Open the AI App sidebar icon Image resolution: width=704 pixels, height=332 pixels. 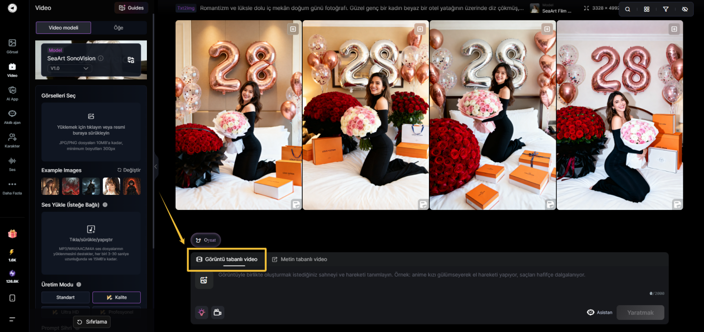(x=12, y=93)
